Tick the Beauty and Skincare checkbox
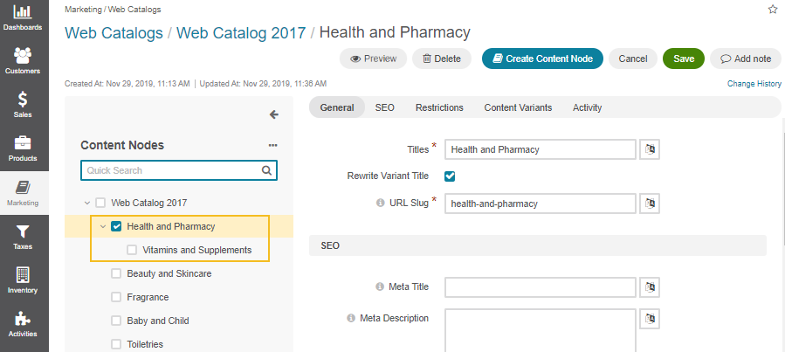785x352 pixels. (x=116, y=273)
